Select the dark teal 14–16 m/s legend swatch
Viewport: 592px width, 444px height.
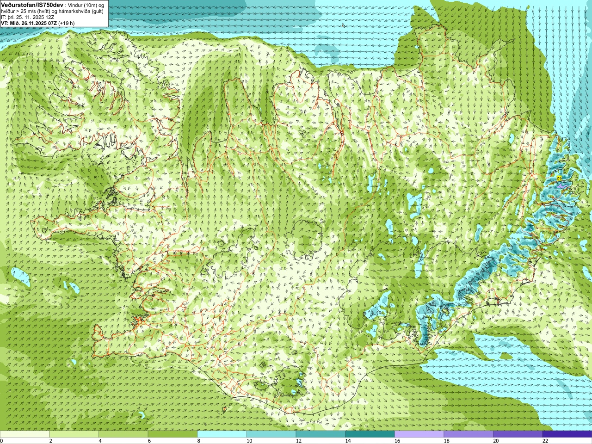(x=370, y=434)
